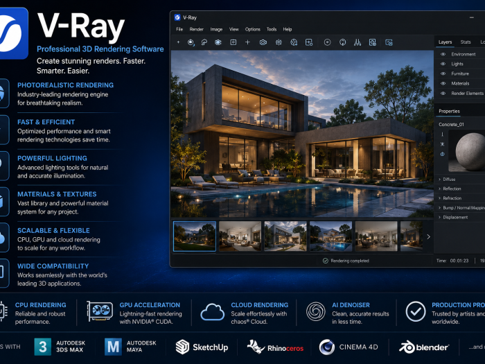The height and width of the screenshot is (364, 485).
Task: Click the graphics card GPU Acceleration icon
Action: 100,311
